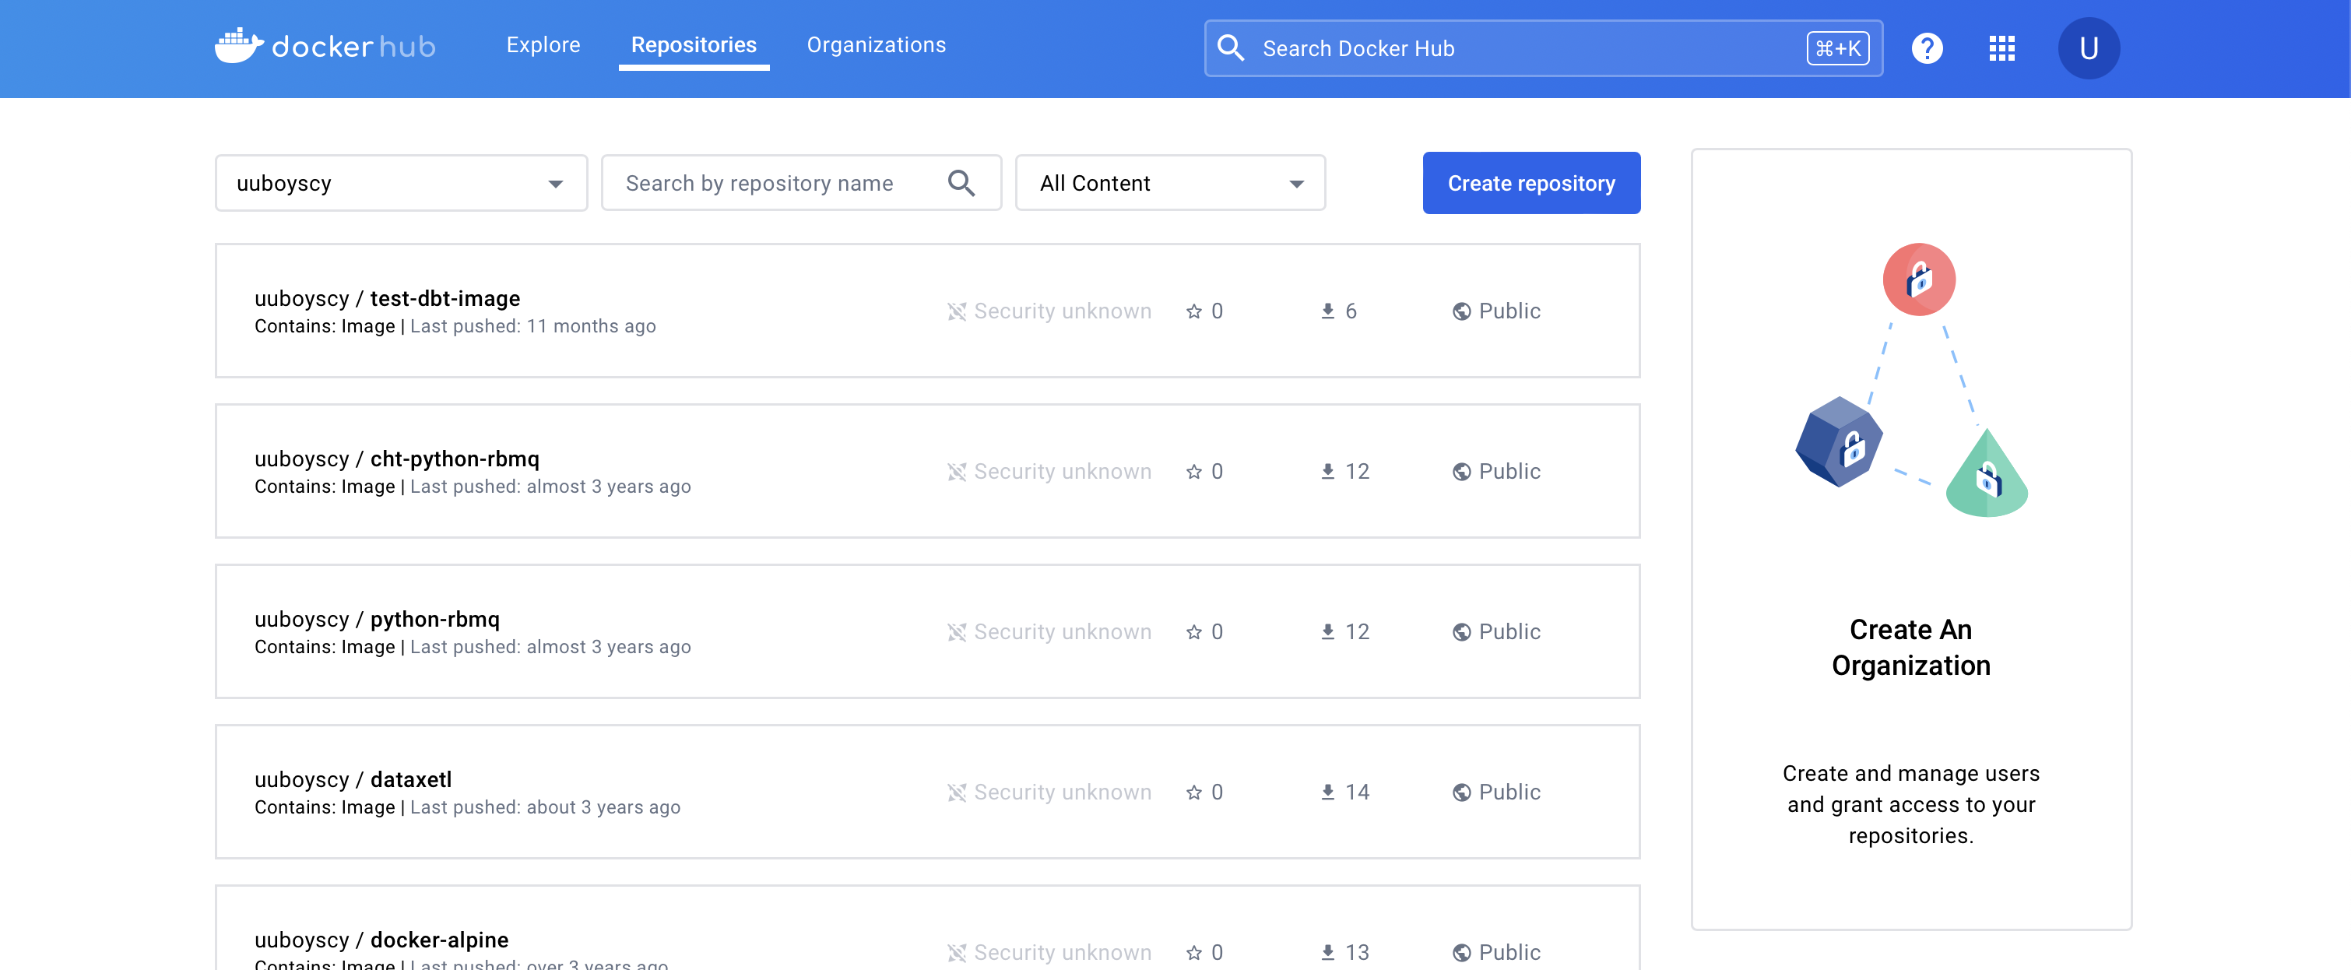Click globe Public icon for dataxetl
Viewport: 2351px width, 970px height.
pos(1461,793)
